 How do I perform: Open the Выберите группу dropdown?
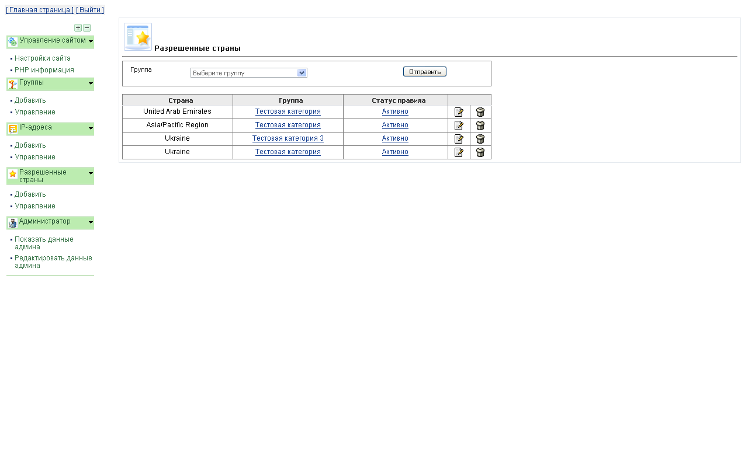pos(249,73)
